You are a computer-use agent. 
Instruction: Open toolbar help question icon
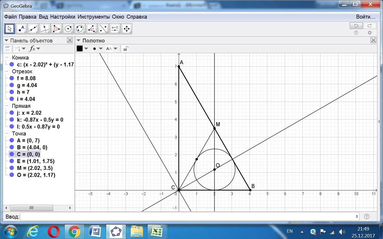[356, 33]
